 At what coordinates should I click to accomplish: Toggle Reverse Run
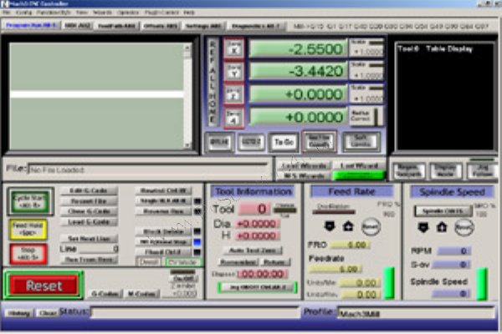point(163,211)
